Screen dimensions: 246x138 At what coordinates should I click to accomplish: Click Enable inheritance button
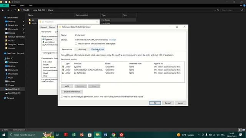(x=72, y=92)
